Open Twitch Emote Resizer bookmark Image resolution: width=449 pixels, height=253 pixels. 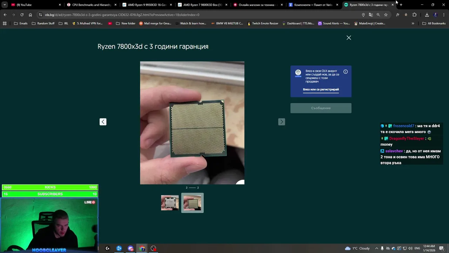tap(263, 24)
